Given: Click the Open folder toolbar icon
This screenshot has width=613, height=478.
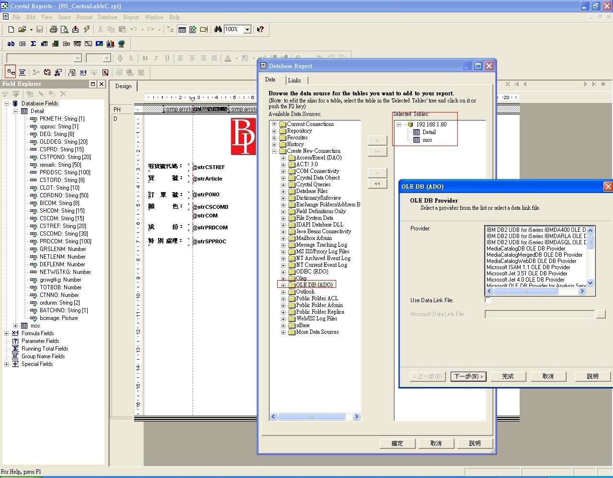Looking at the screenshot, I should (22, 29).
